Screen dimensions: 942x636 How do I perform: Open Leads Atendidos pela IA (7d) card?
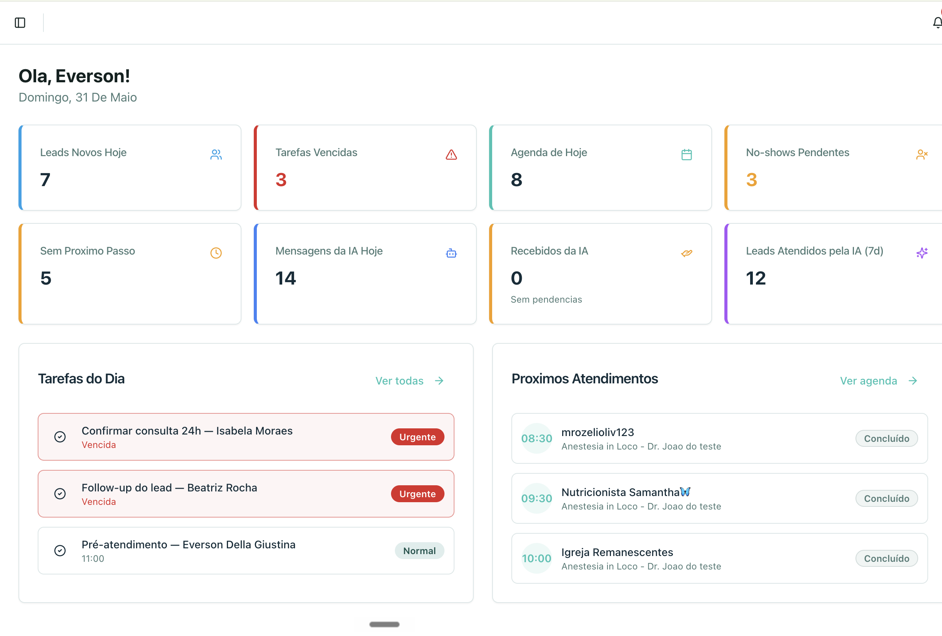click(833, 274)
